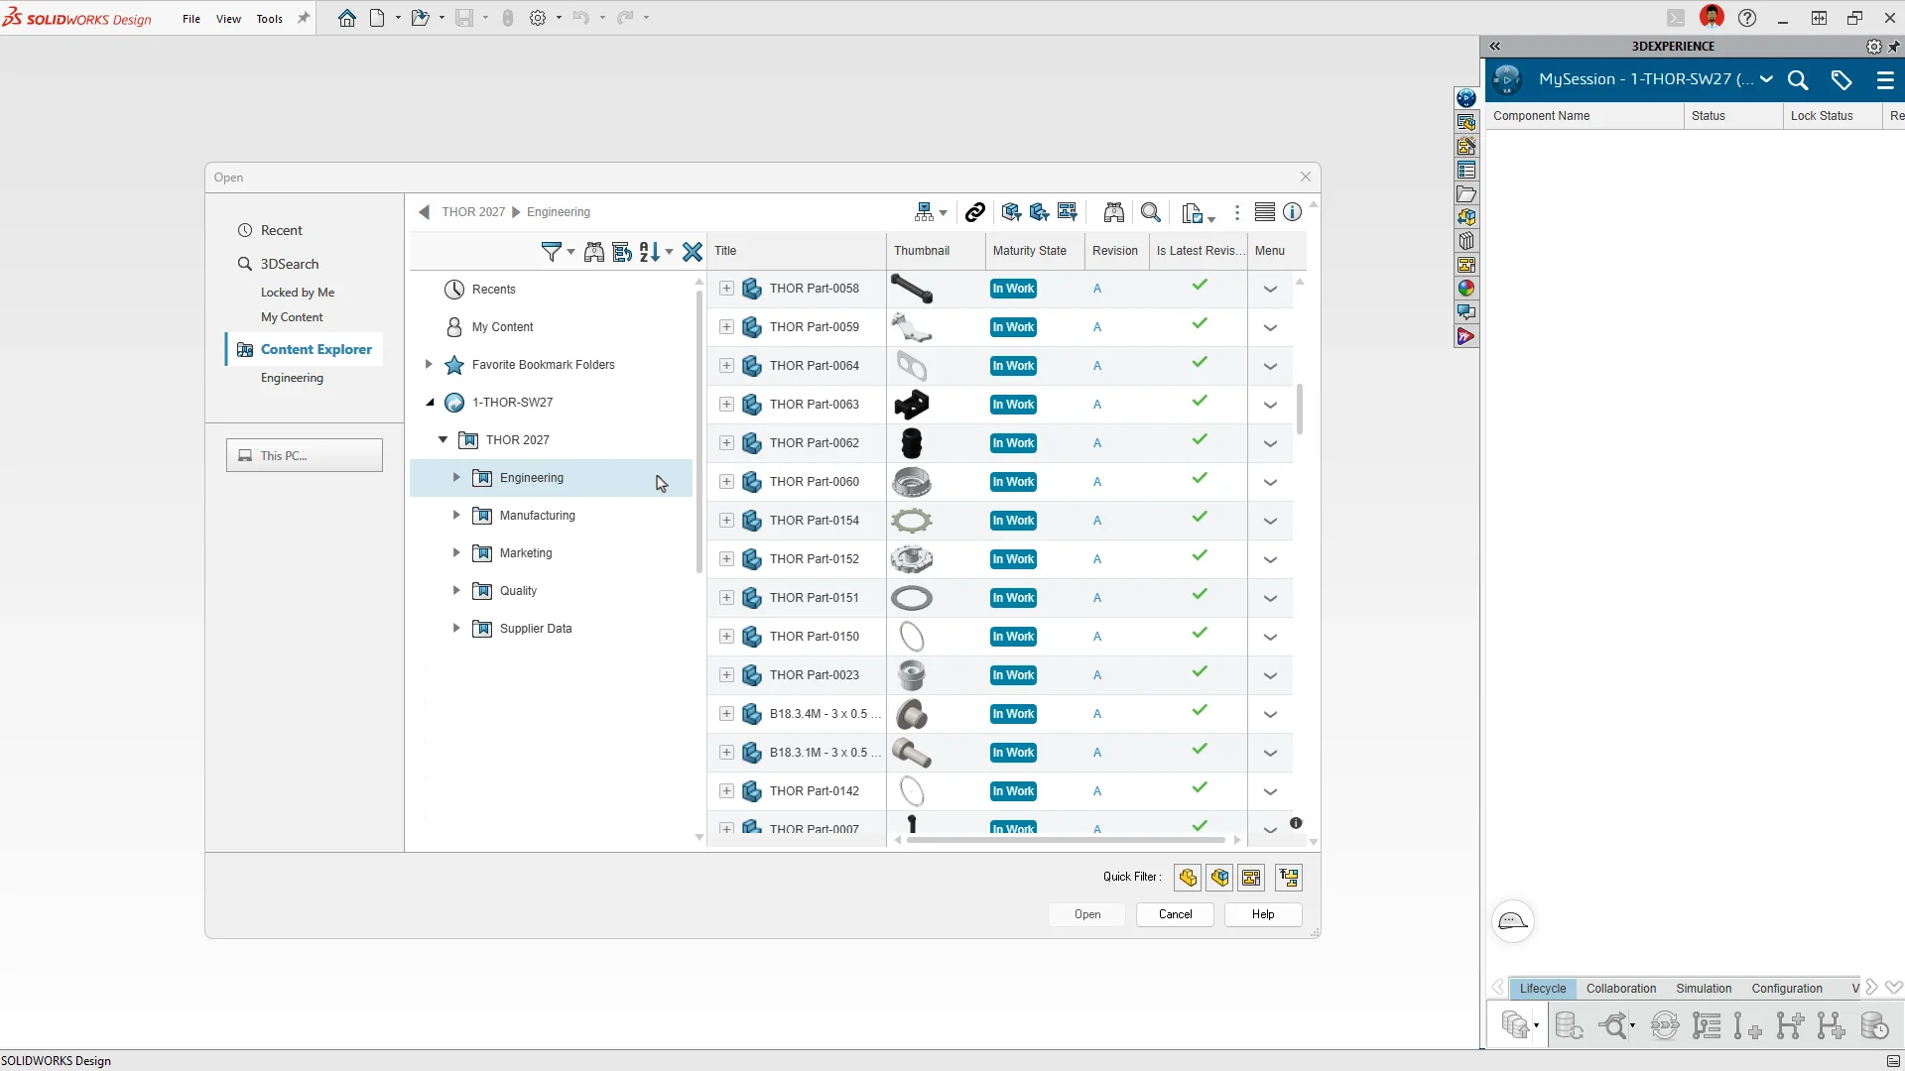
Task: Click the help question mark icon
Action: coord(1747,18)
